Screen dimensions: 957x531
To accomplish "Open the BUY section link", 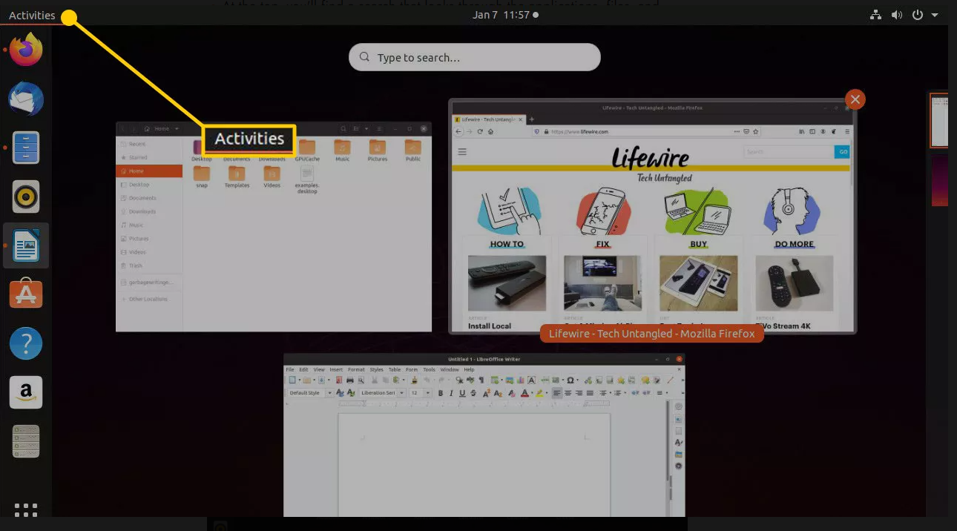I will [x=699, y=243].
